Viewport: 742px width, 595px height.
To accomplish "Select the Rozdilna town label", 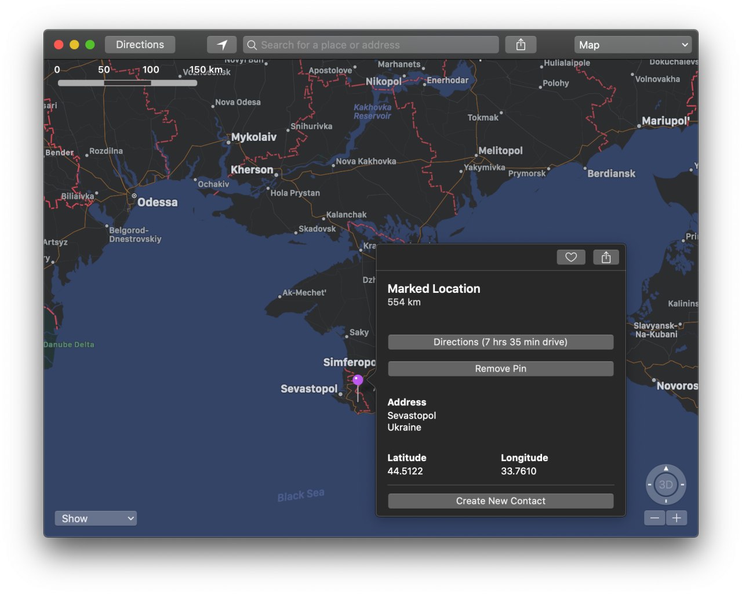I will pyautogui.click(x=106, y=151).
